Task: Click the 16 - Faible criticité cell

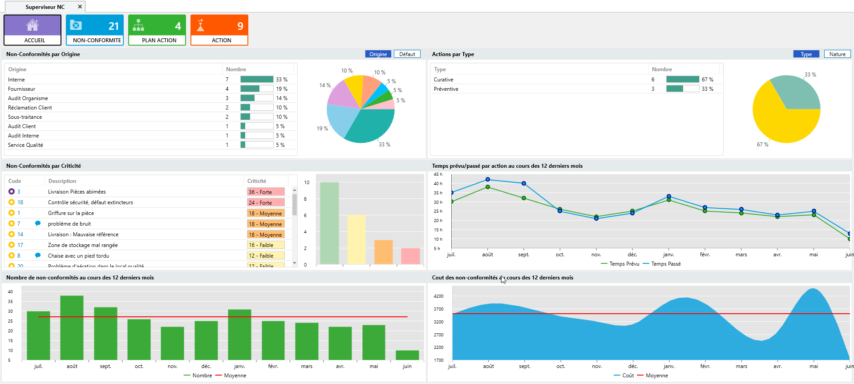Action: click(266, 245)
